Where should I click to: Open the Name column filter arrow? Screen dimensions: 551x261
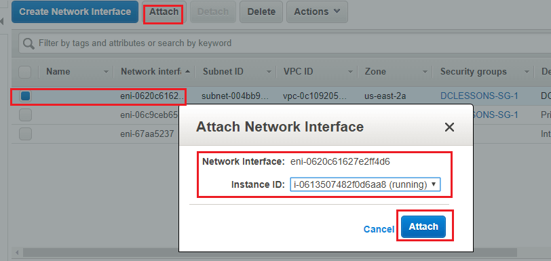pyautogui.click(x=106, y=72)
